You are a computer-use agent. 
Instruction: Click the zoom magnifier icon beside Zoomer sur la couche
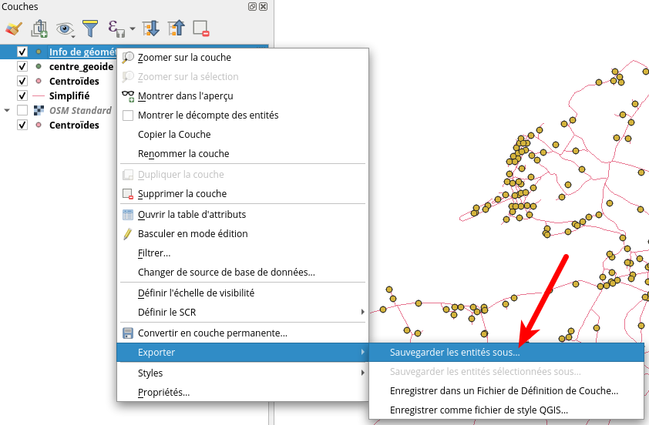[x=128, y=58]
